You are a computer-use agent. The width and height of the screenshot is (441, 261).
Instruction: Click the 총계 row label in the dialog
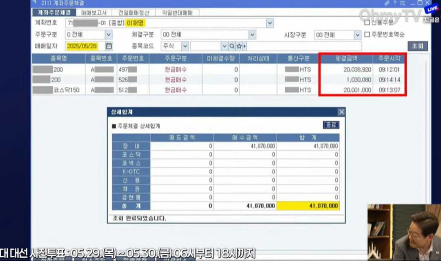(131, 206)
